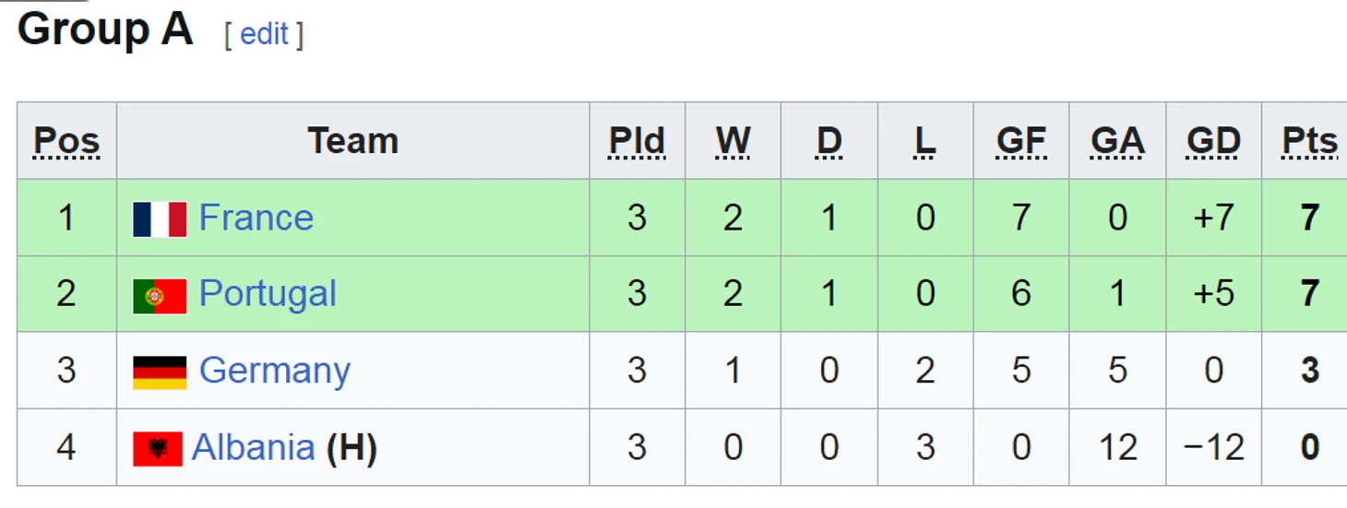Click the (H) host marker next to Albania
The width and height of the screenshot is (1347, 508).
352,448
